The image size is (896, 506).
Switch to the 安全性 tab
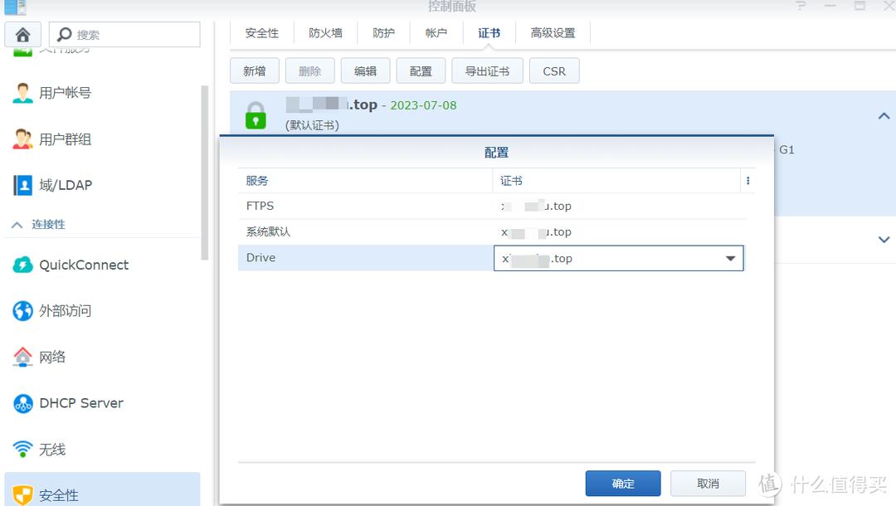(x=262, y=33)
